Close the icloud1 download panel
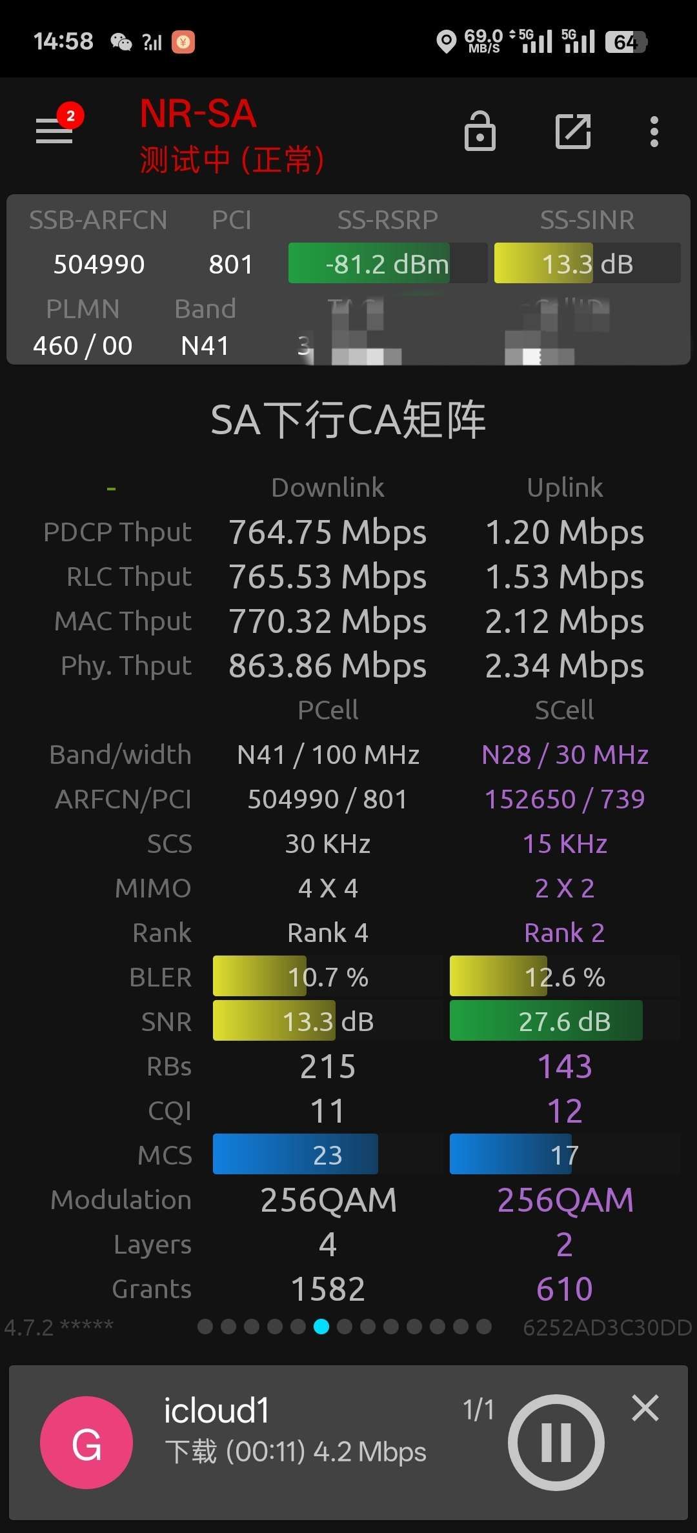The height and width of the screenshot is (1533, 697). (645, 1408)
